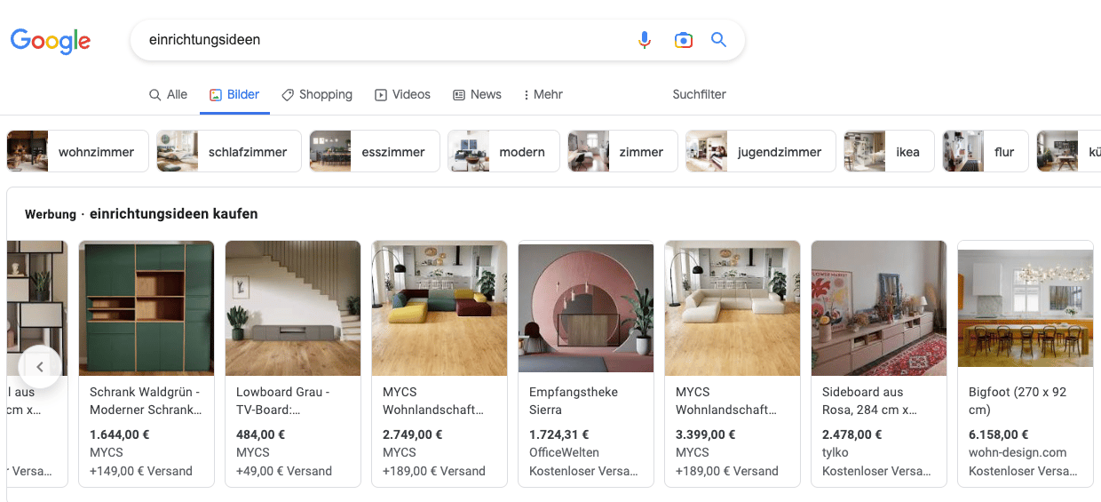The image size is (1101, 502).
Task: Click the Google logo
Action: click(51, 41)
